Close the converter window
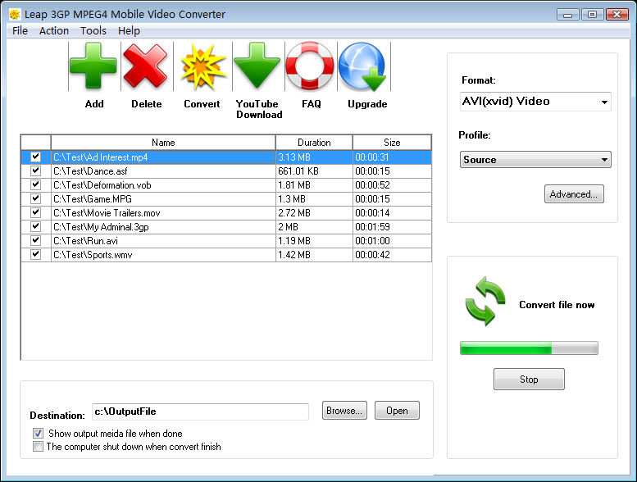Screen dimensions: 637x482 (x=617, y=15)
